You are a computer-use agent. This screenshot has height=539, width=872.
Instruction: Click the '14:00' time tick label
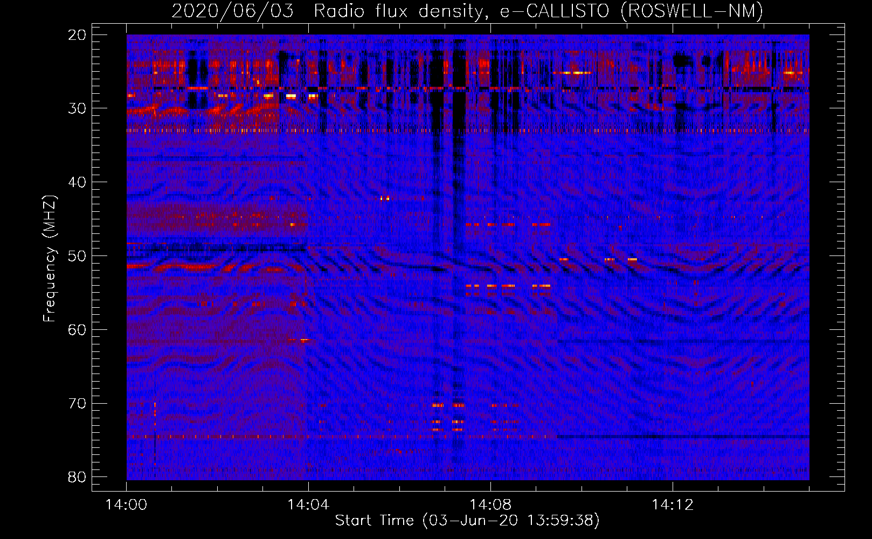[x=127, y=505]
